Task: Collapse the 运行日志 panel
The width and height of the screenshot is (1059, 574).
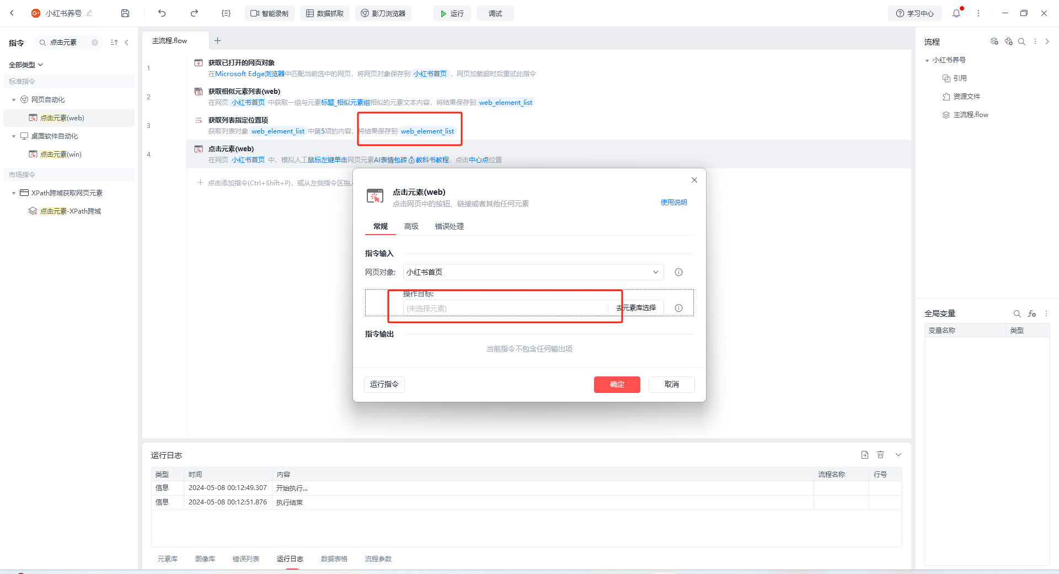Action: tap(898, 455)
